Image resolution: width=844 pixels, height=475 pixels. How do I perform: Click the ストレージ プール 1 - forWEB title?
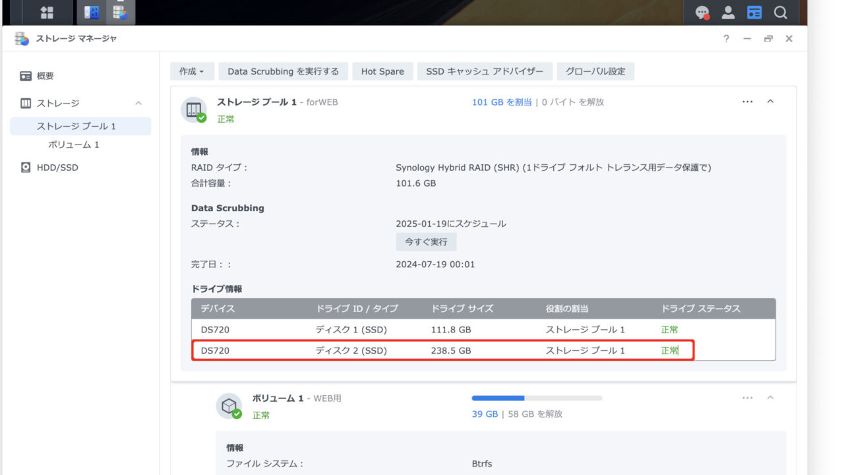coord(277,102)
